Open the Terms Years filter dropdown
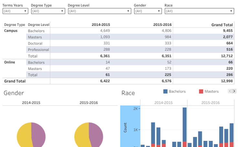The width and height of the screenshot is (238, 147). pyautogui.click(x=15, y=11)
